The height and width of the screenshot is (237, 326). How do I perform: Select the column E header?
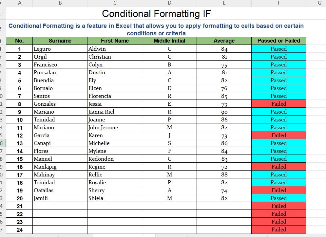click(224, 3)
